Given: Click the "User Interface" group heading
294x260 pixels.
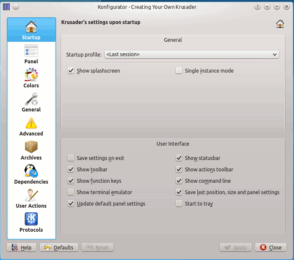Looking at the screenshot, I should pos(173,144).
